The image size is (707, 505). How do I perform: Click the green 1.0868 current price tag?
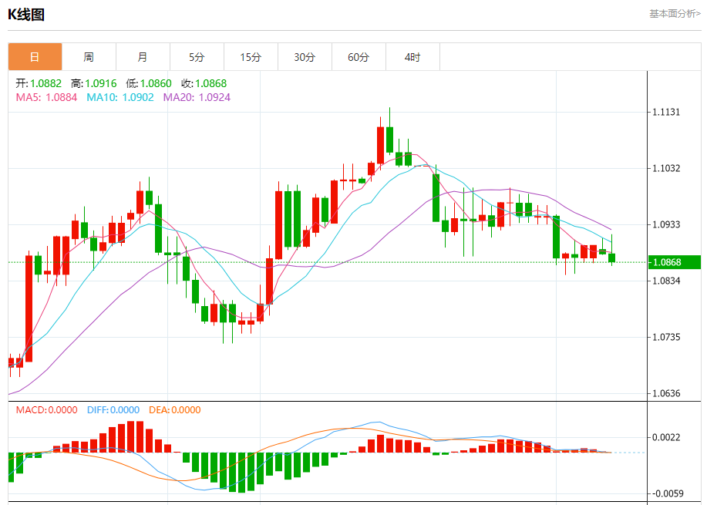(x=675, y=262)
